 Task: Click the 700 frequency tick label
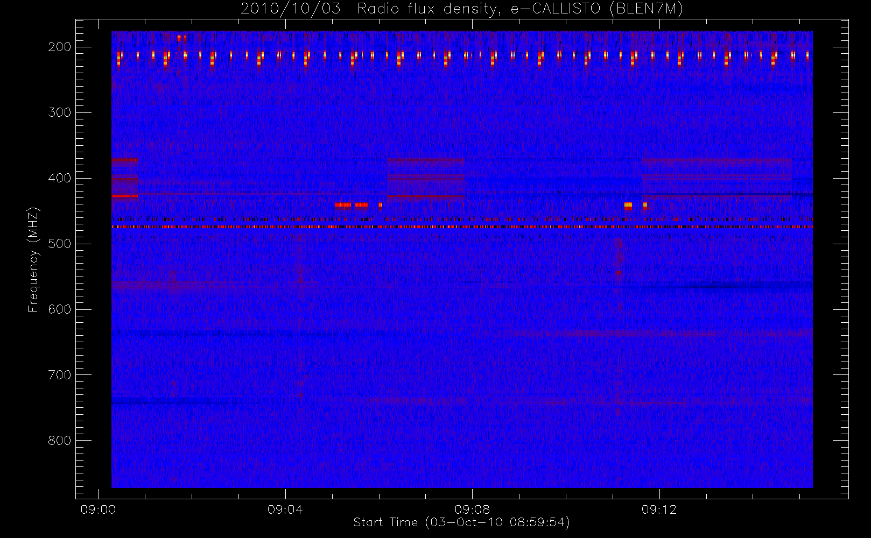[60, 375]
